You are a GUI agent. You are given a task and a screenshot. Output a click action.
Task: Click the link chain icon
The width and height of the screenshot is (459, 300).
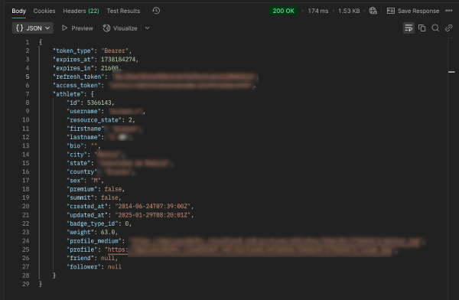click(448, 28)
